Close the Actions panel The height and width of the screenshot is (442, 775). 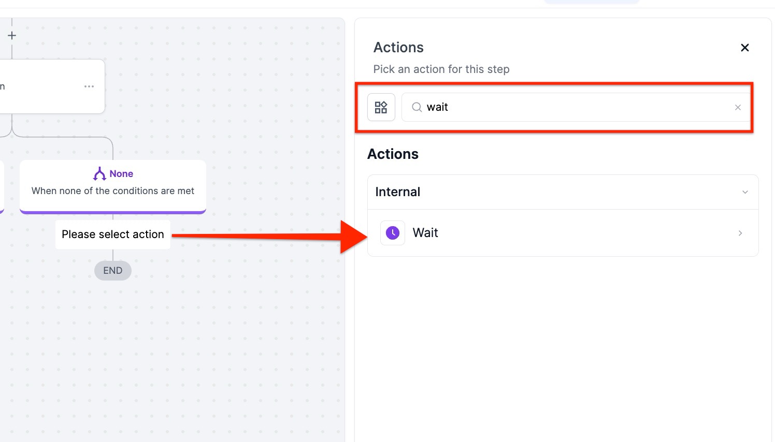tap(745, 48)
